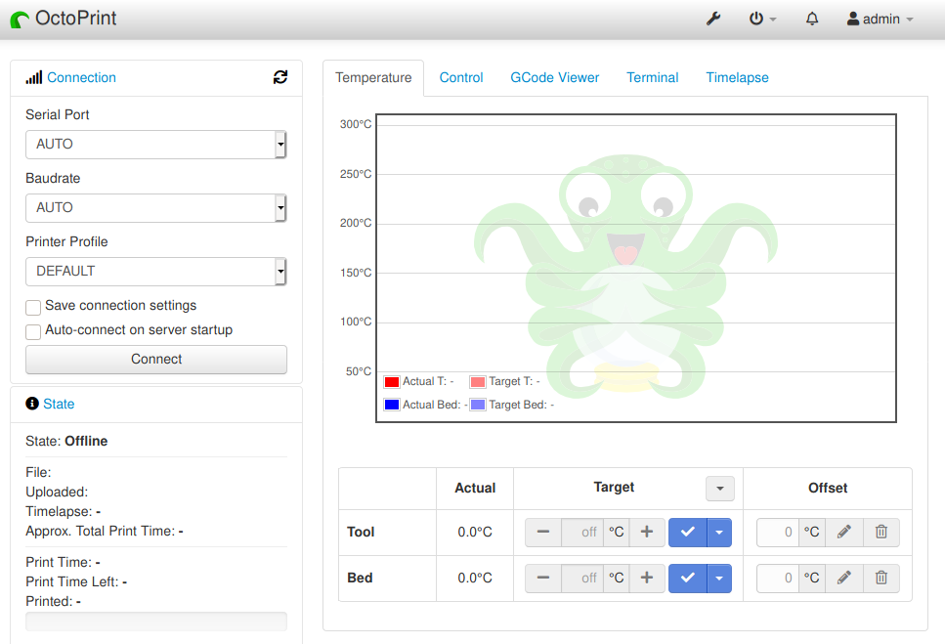945x644 pixels.
Task: Click the Printed: - status line
Action: coord(53,601)
